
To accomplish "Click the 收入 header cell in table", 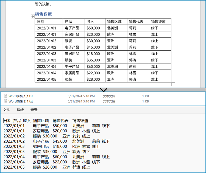I will click(x=95, y=21).
